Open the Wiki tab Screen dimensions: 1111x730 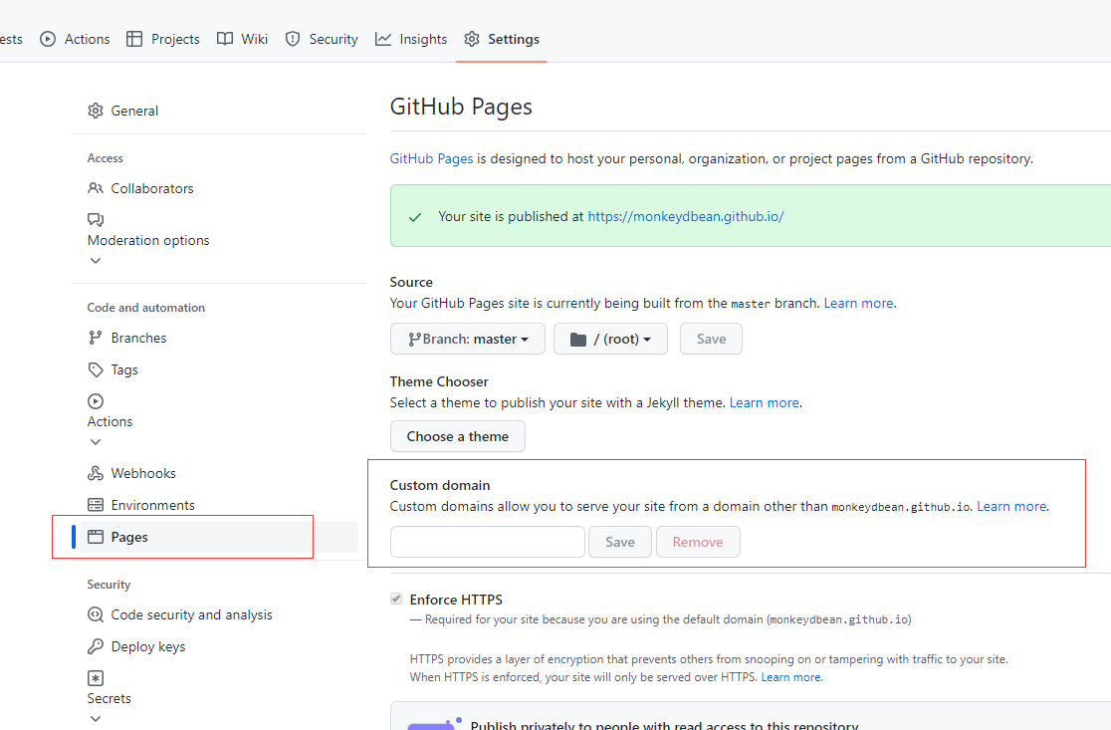pyautogui.click(x=242, y=39)
